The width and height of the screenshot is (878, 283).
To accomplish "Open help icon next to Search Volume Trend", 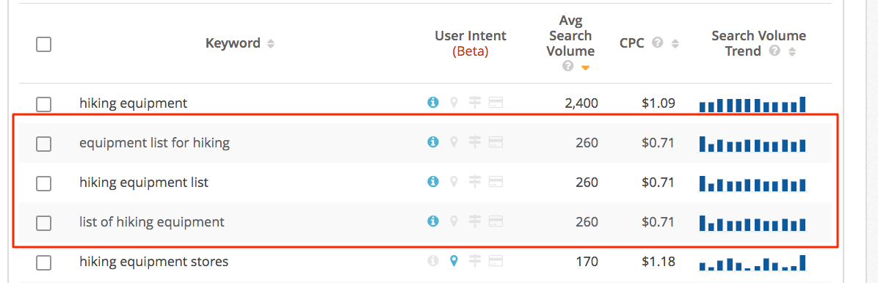I will (775, 51).
